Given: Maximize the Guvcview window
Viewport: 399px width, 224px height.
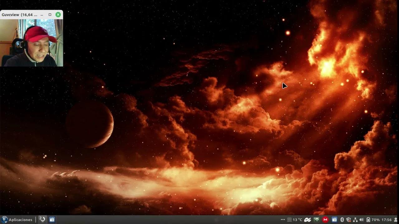Looking at the screenshot, I should (50, 14).
